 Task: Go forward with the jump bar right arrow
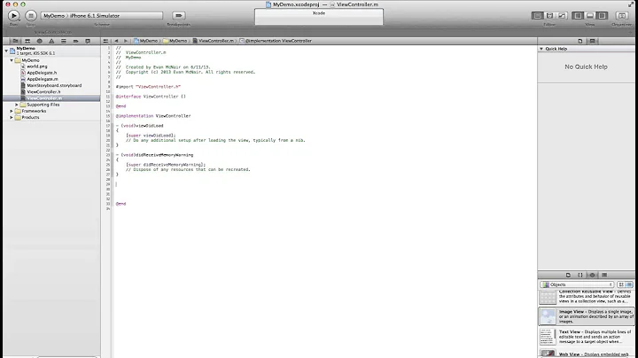click(125, 41)
